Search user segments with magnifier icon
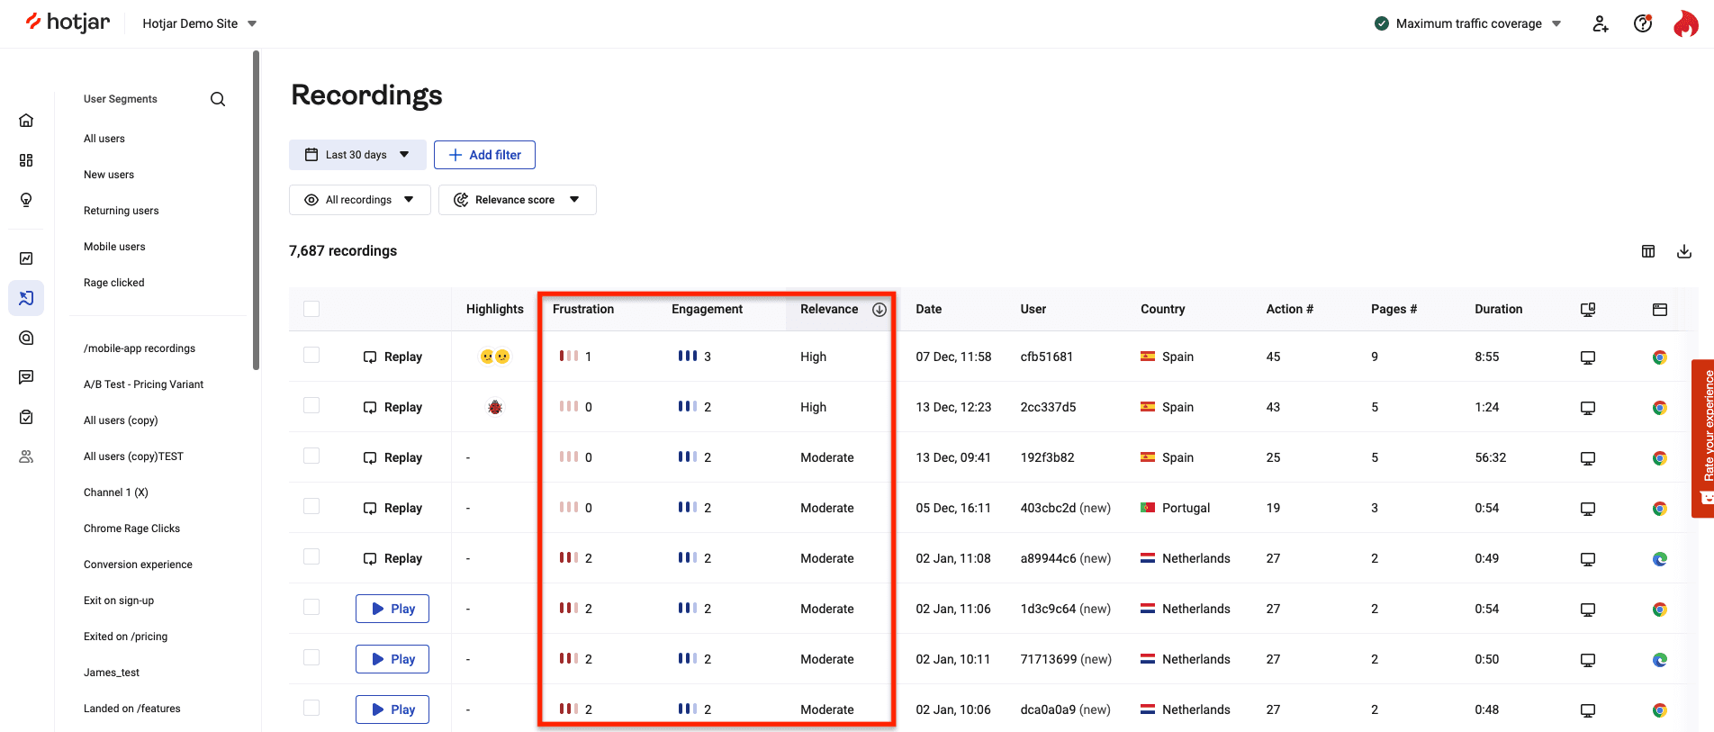Image resolution: width=1714 pixels, height=732 pixels. pos(218,99)
